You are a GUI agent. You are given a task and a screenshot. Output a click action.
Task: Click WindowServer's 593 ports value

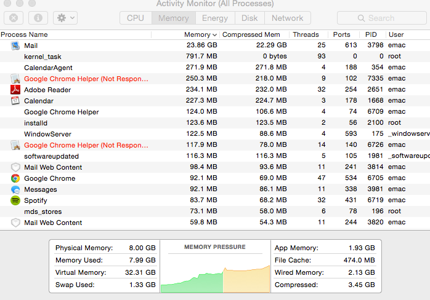[x=351, y=133]
